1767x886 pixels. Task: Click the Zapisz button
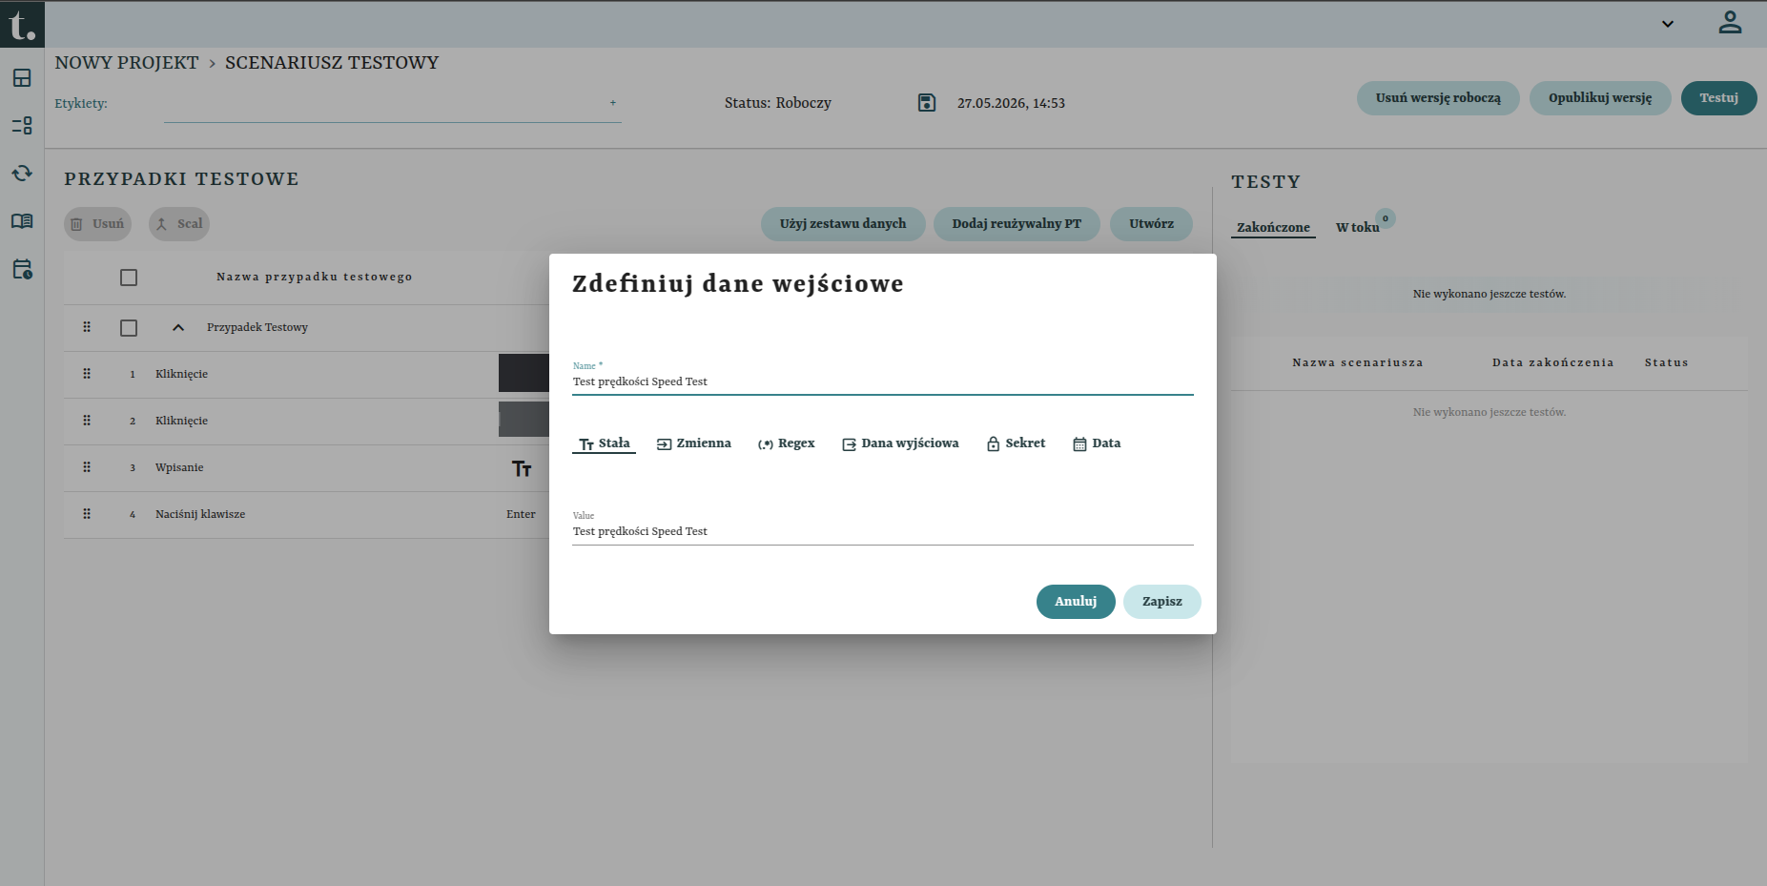1162,602
